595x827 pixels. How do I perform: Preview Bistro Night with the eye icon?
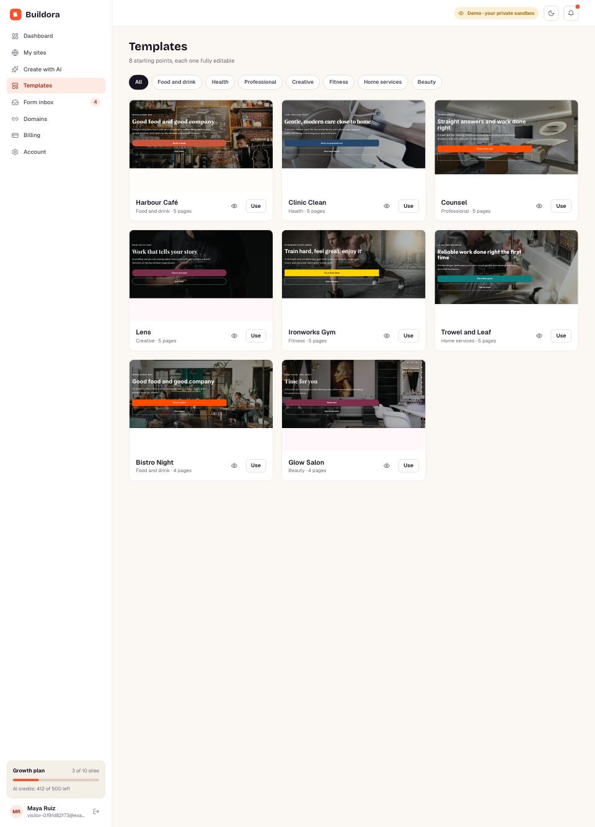[x=234, y=465]
